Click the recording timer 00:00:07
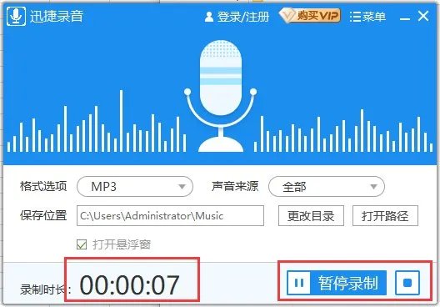 coord(130,284)
